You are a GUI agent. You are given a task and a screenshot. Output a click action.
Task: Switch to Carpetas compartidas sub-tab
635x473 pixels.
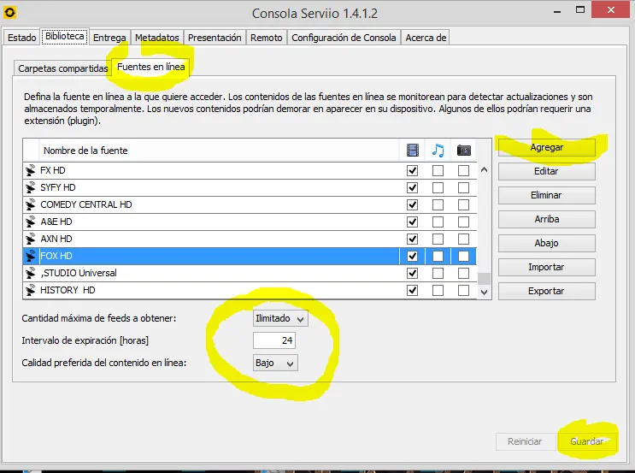tap(62, 68)
